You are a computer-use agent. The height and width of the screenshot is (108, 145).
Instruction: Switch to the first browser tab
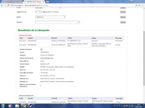coord(12,2)
